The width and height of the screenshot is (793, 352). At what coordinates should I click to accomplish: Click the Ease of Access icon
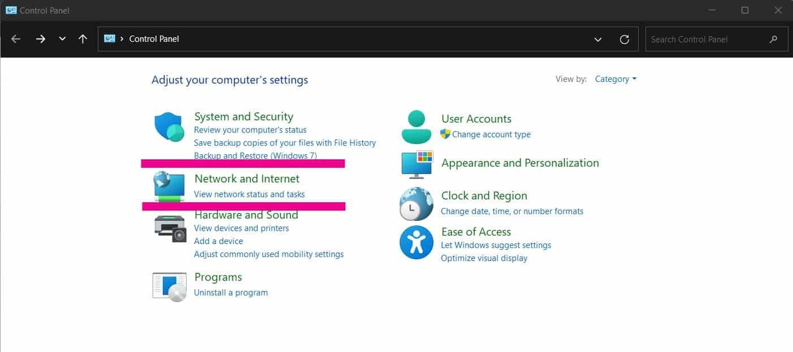point(416,242)
